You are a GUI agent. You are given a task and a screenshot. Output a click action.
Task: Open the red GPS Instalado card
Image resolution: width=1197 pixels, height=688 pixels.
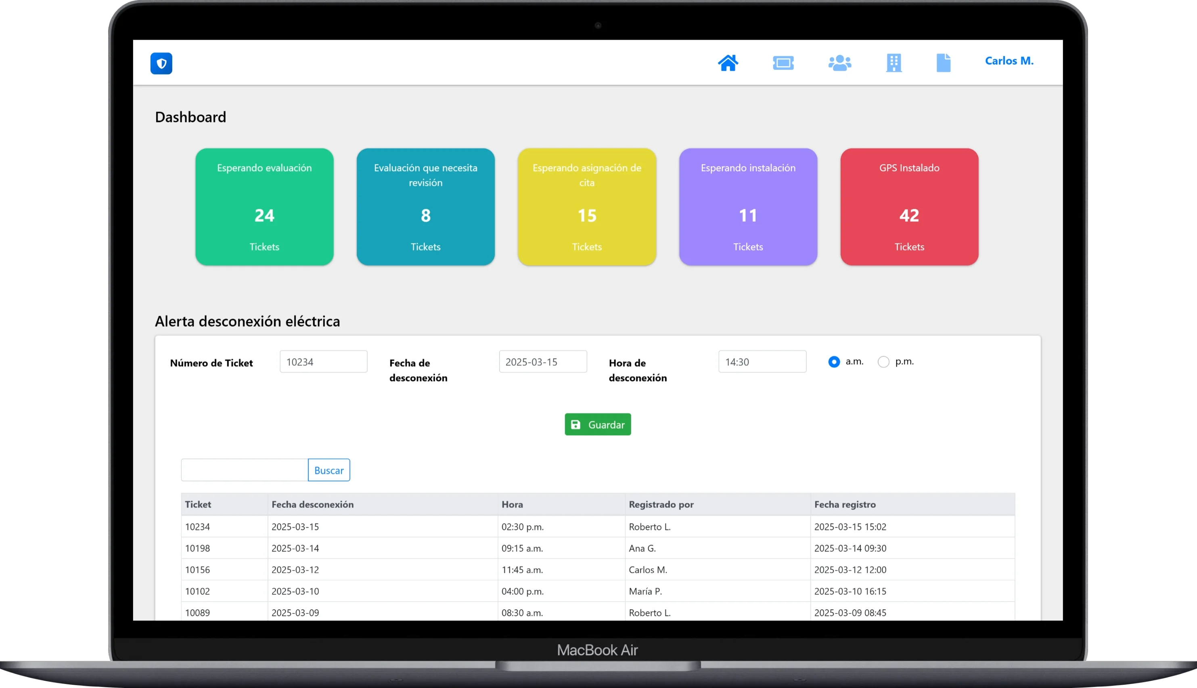tap(909, 207)
